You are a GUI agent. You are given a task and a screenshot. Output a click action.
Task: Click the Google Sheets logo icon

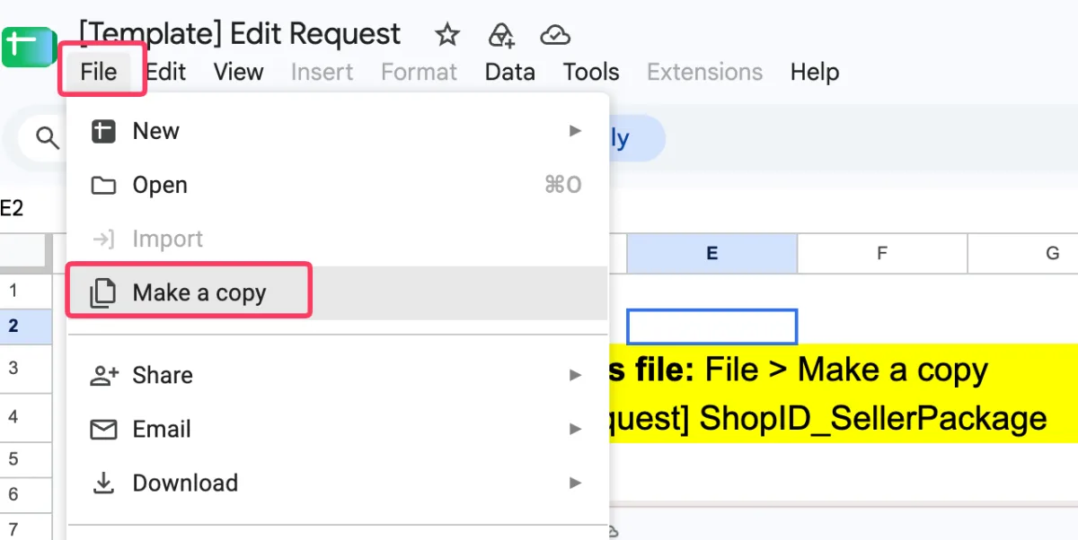29,47
